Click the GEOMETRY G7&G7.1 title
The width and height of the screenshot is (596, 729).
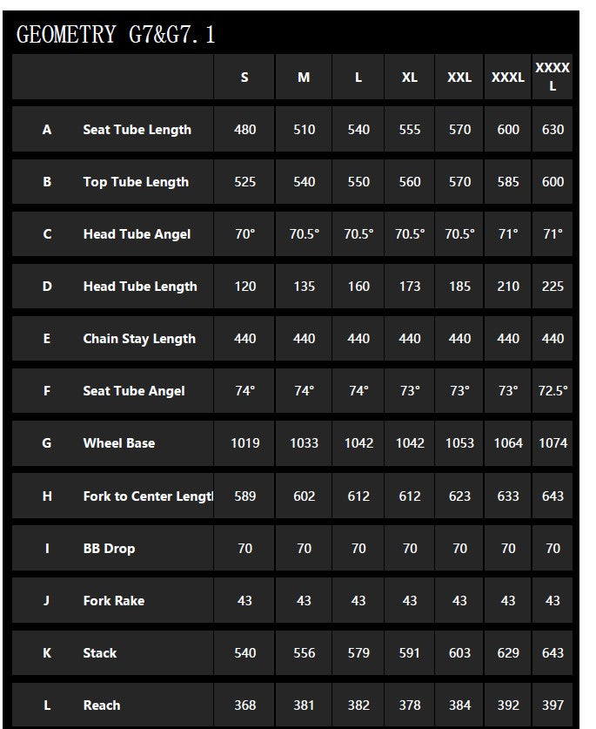click(x=116, y=35)
